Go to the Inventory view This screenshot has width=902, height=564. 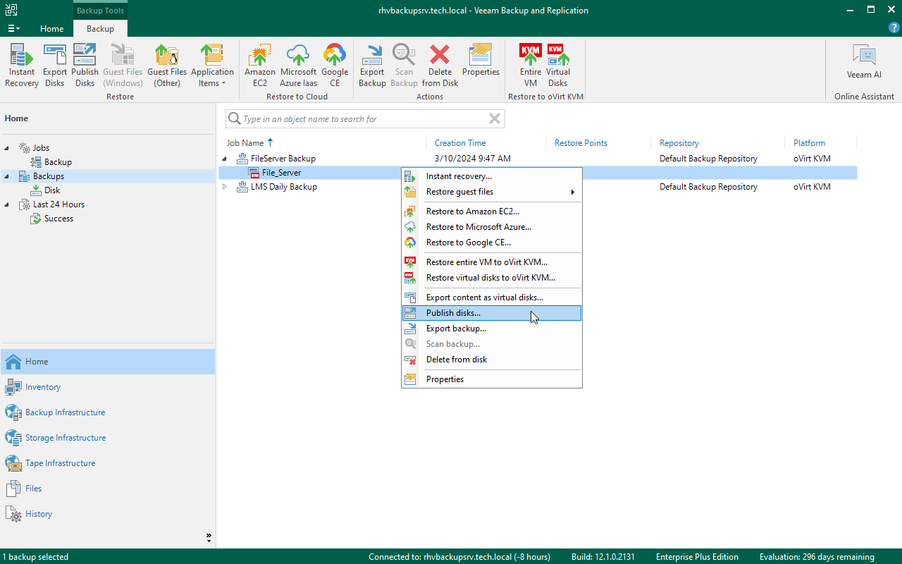[108, 387]
